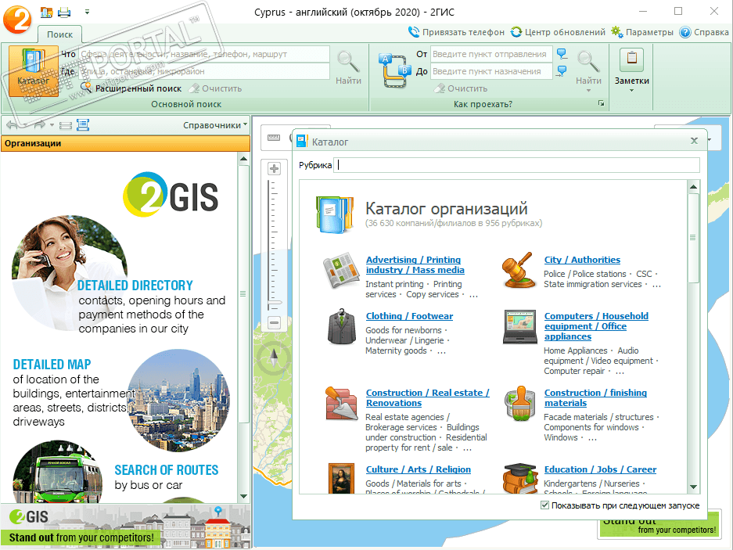
Task: Open Construction / Real estate / Renovations link
Action: 427,398
